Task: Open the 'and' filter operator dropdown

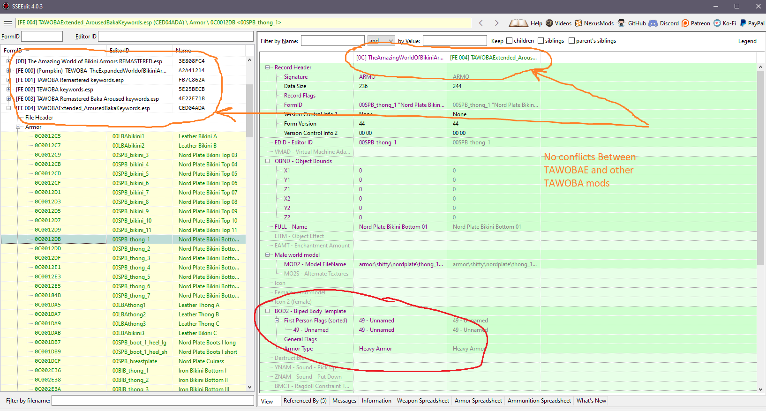Action: (x=381, y=41)
